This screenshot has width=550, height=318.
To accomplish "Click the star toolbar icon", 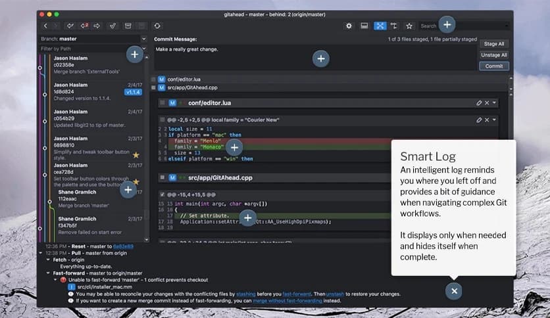I will point(409,26).
